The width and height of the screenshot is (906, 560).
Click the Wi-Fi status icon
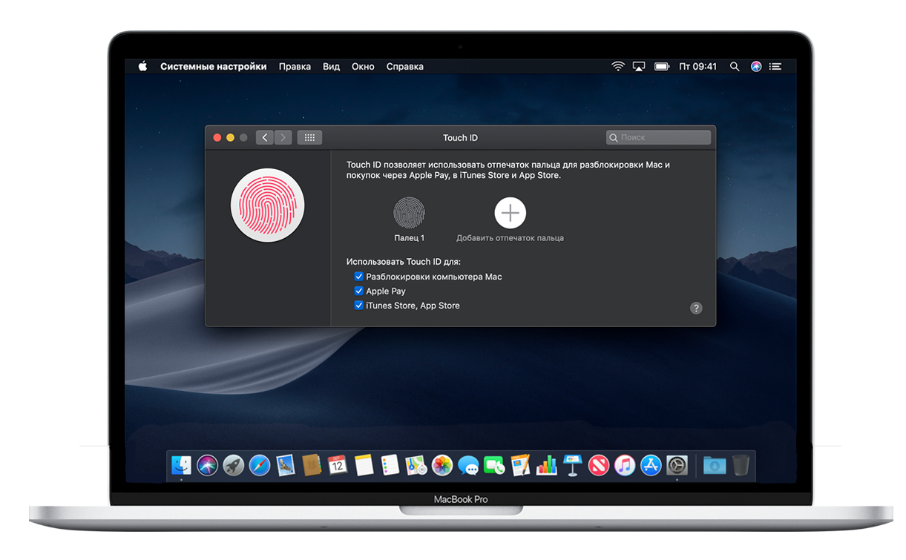618,66
